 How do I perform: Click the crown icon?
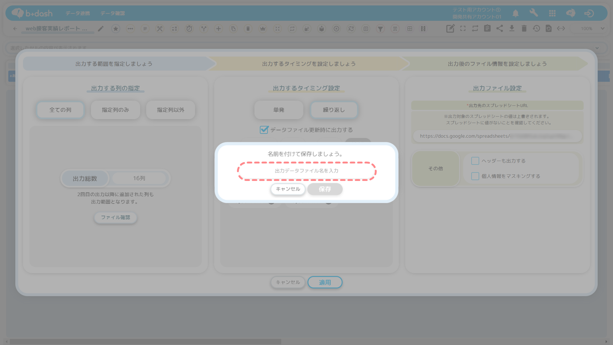[263, 29]
